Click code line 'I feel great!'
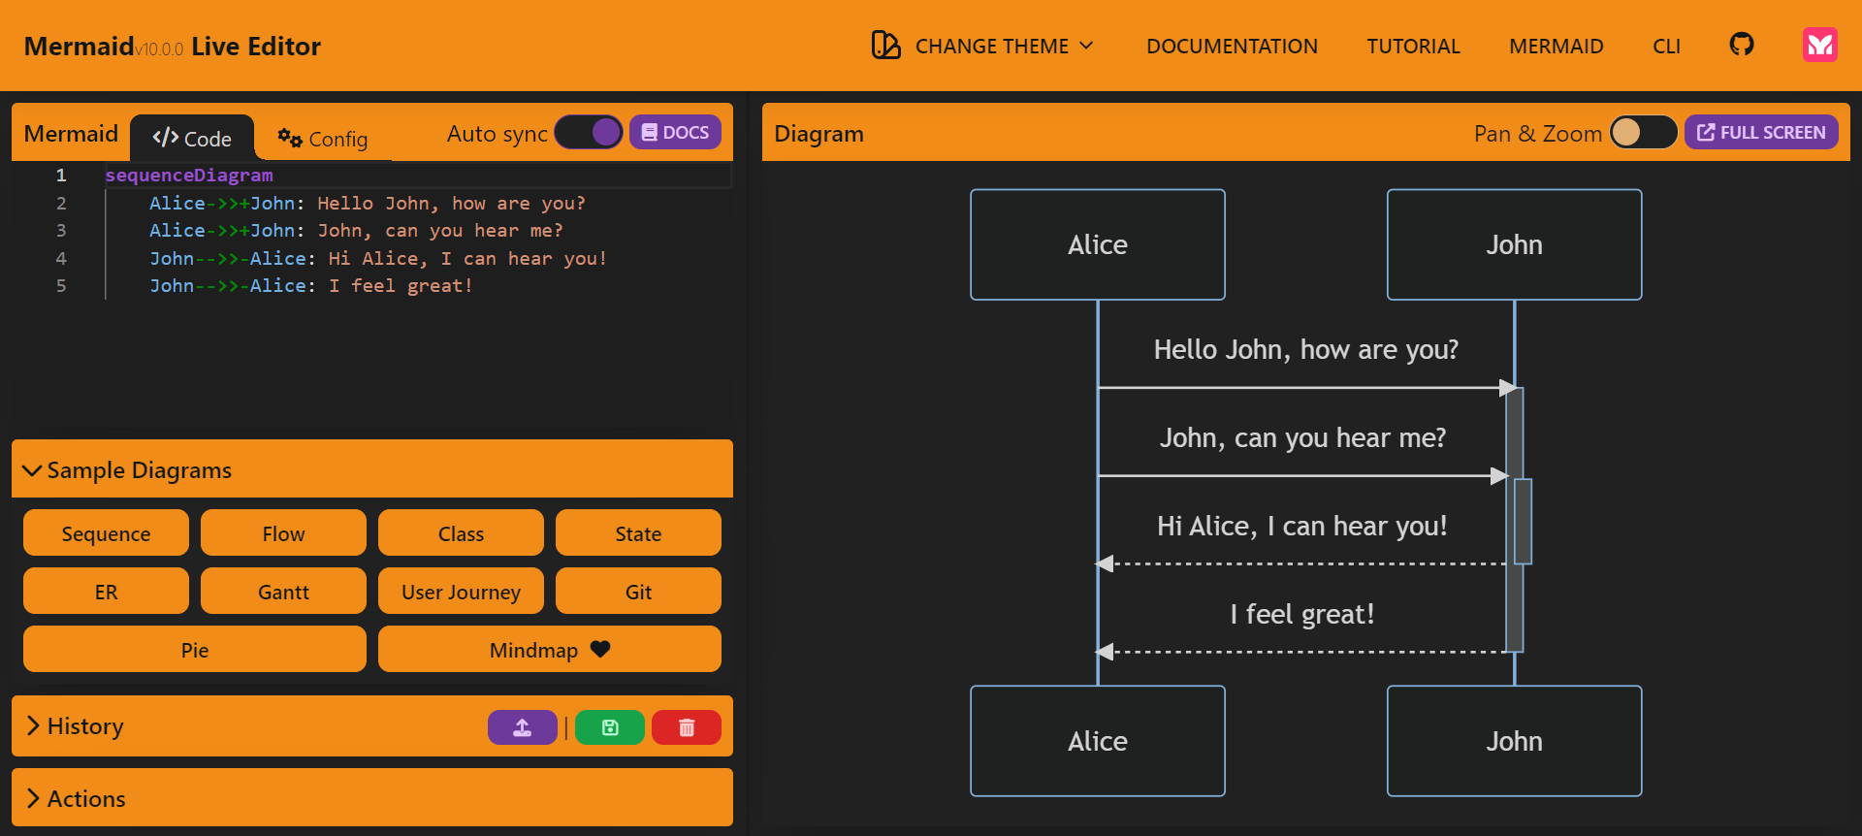 coord(311,285)
